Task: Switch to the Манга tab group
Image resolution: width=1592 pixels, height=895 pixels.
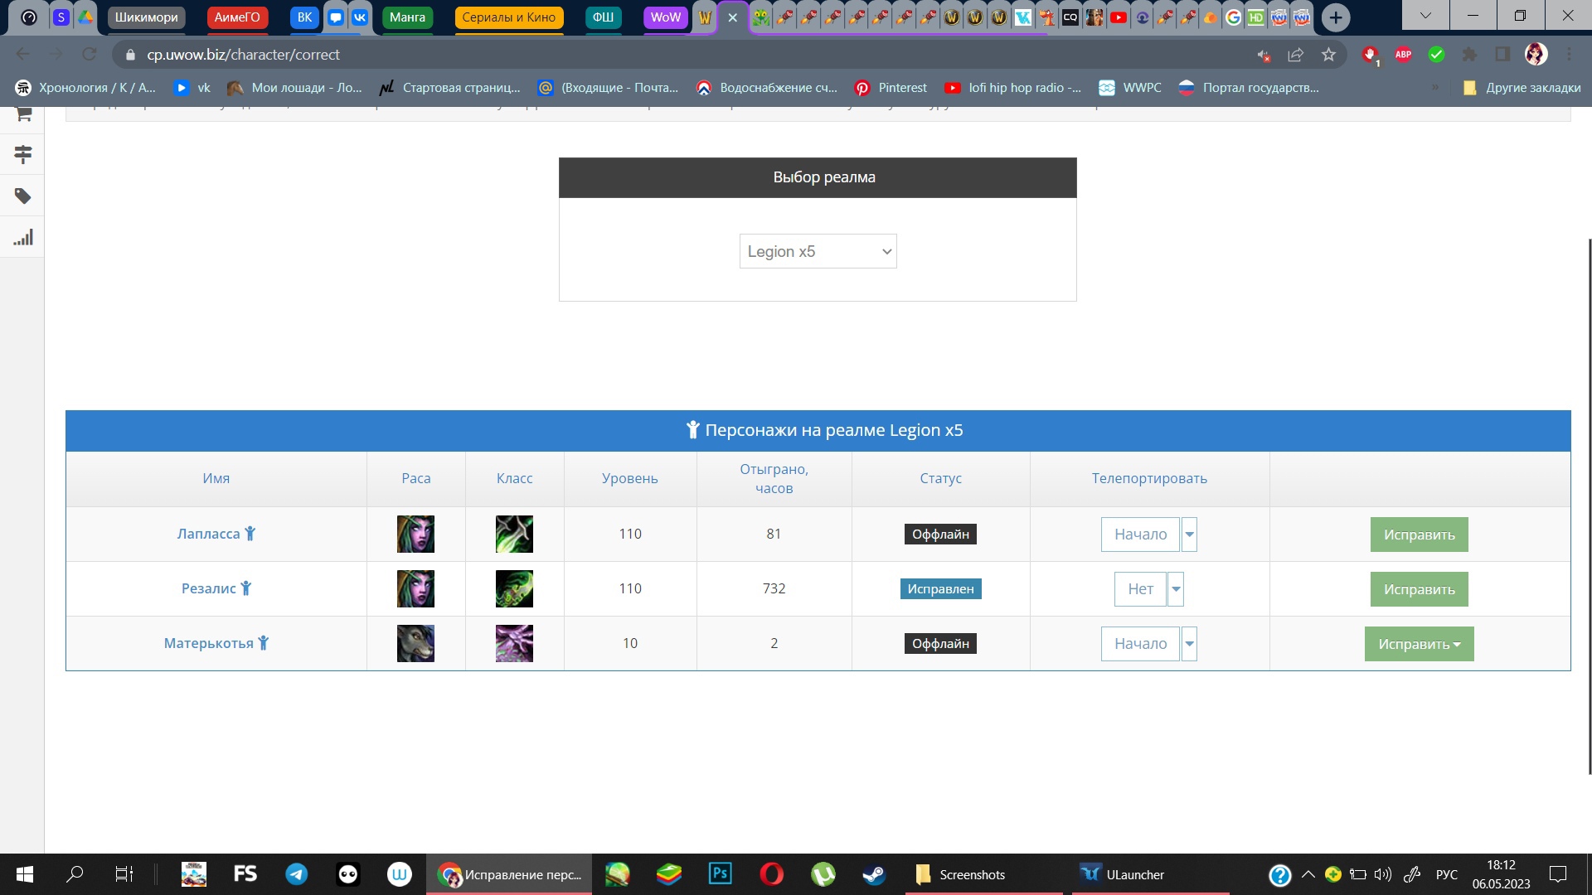Action: coord(407,17)
